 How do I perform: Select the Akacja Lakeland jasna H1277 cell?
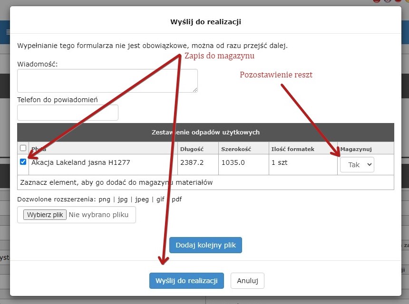click(x=81, y=162)
